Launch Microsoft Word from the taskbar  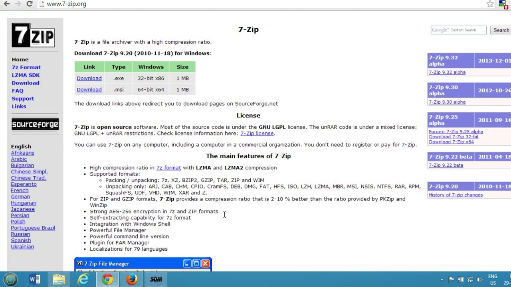[x=35, y=279]
